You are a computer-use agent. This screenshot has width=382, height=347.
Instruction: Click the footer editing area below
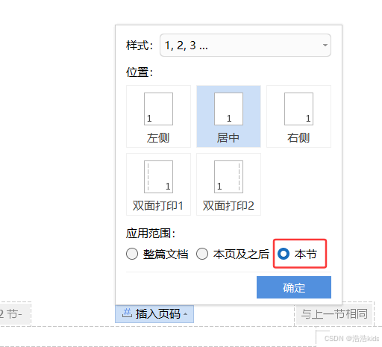pyautogui.click(x=157, y=337)
